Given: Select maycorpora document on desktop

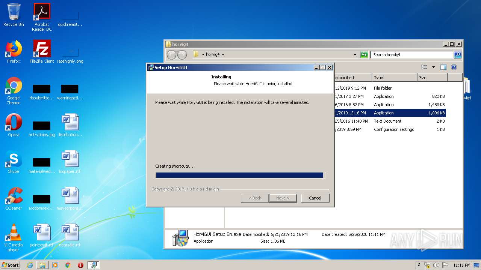Looking at the screenshot, I should coord(70,199).
